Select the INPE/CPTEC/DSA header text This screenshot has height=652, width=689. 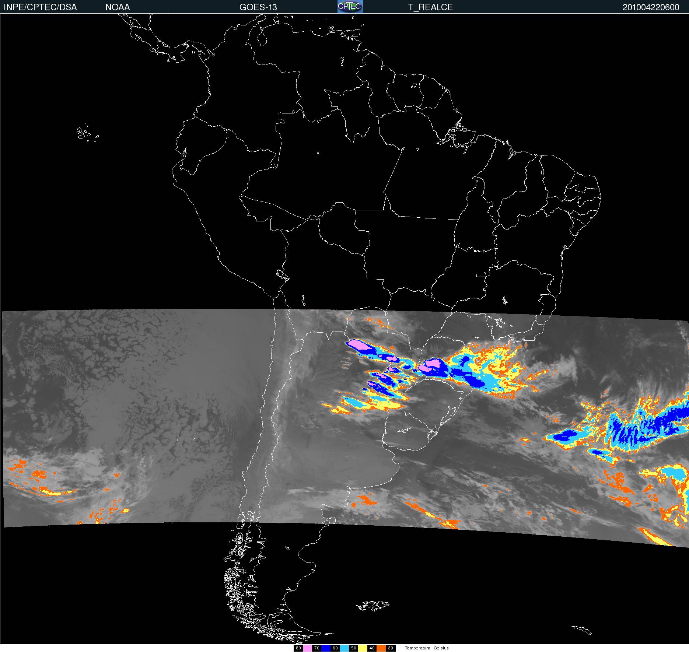40,7
